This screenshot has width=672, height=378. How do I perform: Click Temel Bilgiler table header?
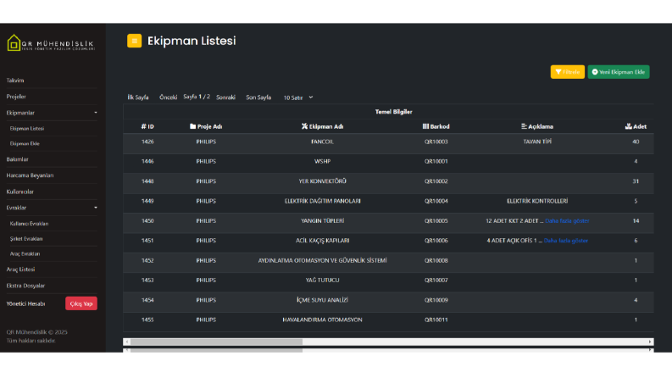click(x=393, y=112)
